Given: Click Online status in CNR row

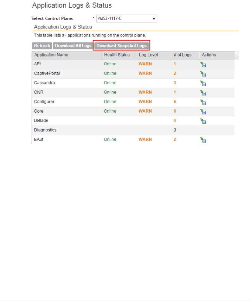Looking at the screenshot, I should click(110, 92).
